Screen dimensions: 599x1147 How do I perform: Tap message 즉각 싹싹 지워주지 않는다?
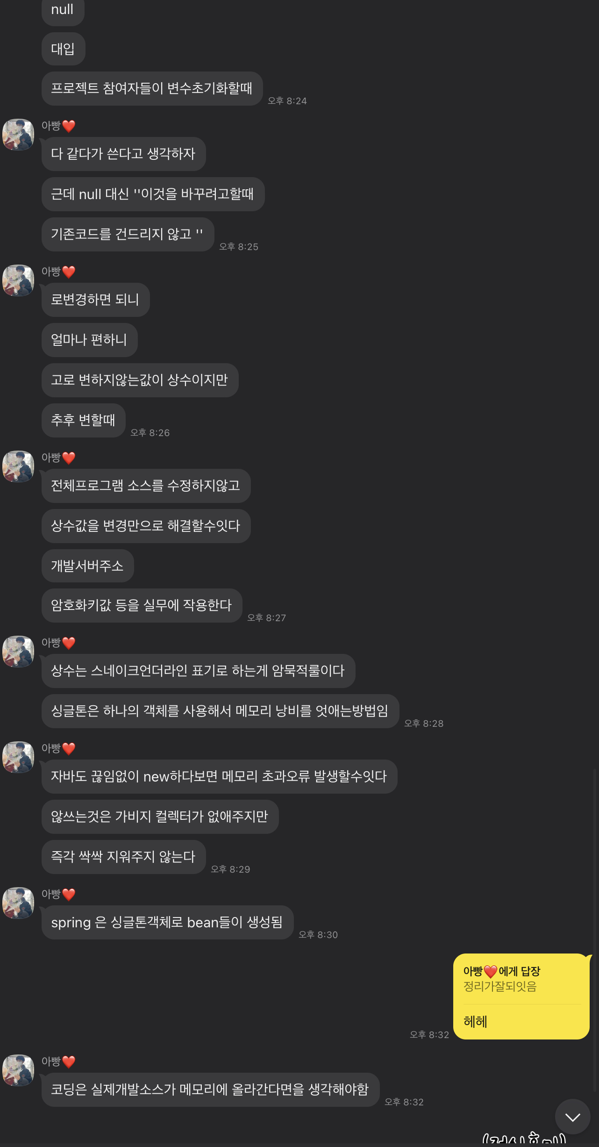click(124, 857)
